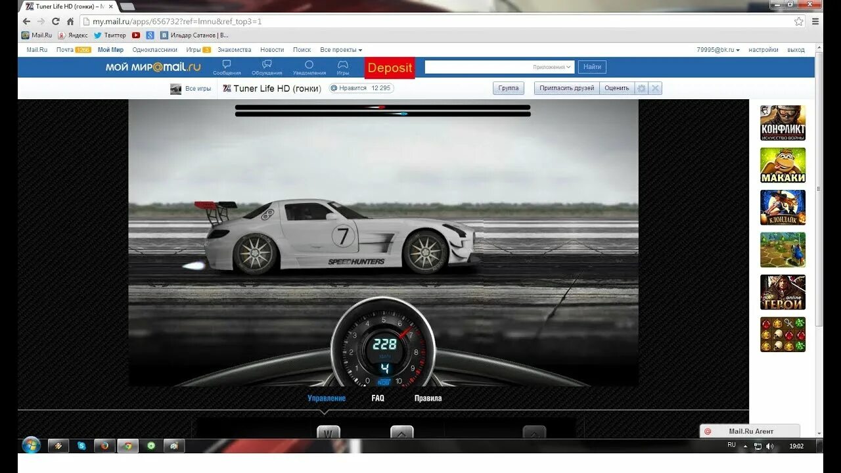Click the Skype icon in the taskbar
841x473 pixels.
[81, 446]
